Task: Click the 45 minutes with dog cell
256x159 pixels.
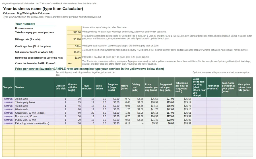Action: click(x=74, y=106)
